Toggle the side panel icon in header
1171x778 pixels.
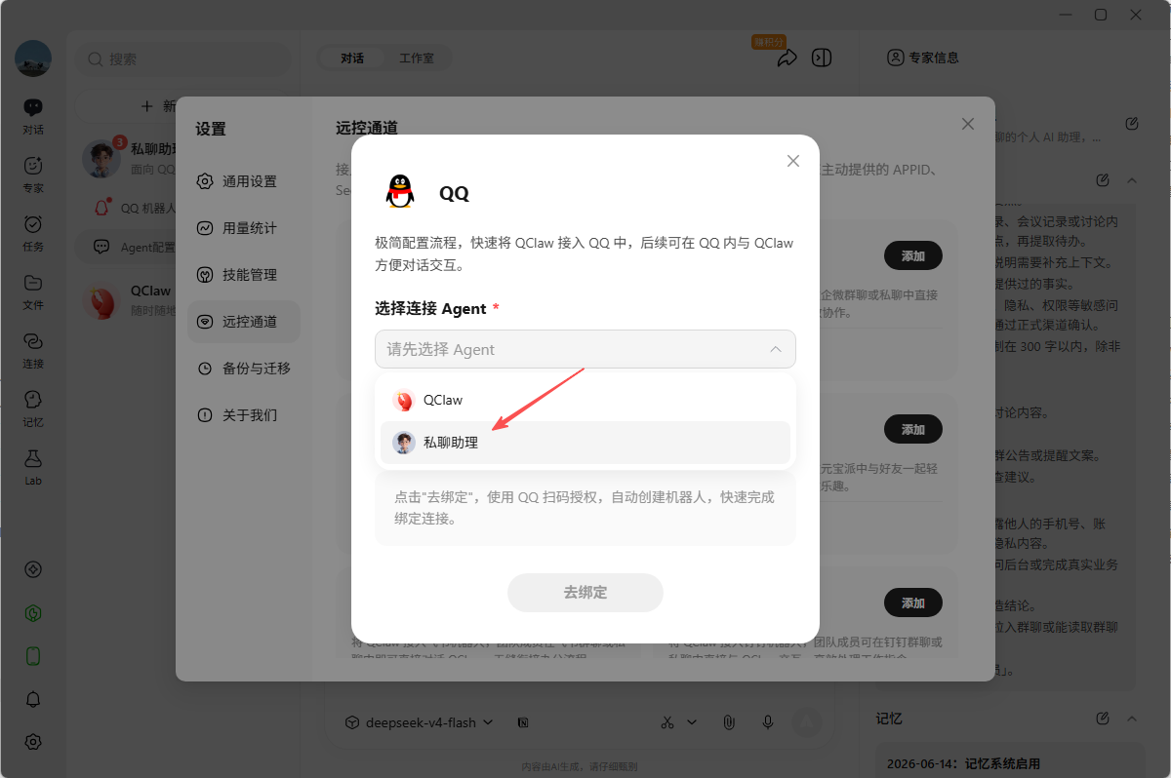pyautogui.click(x=822, y=58)
